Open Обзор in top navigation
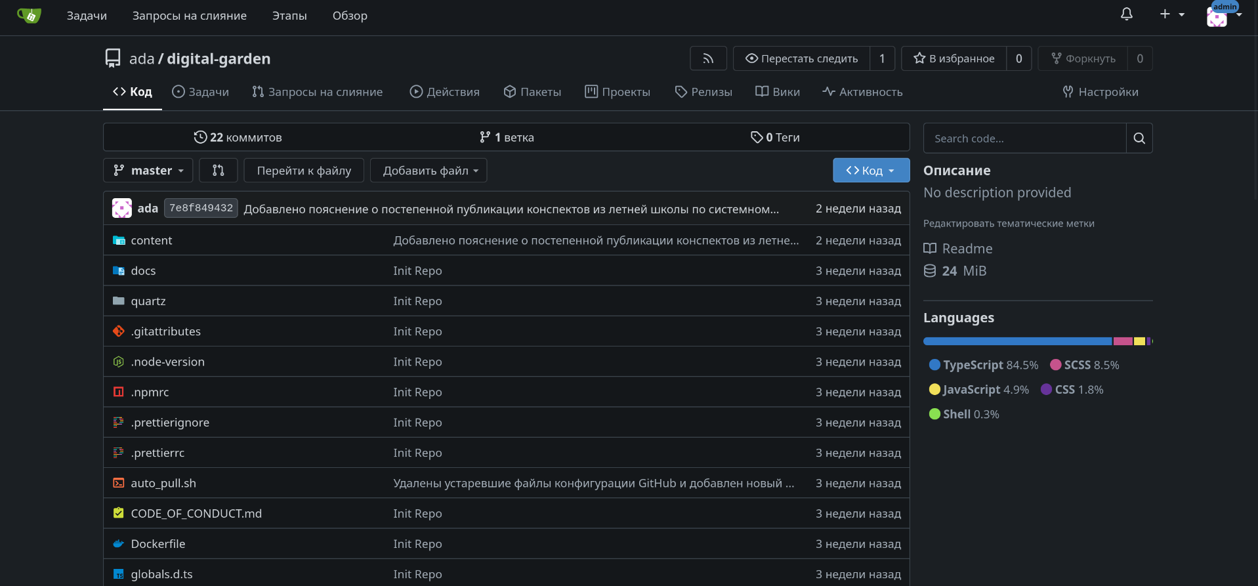The image size is (1258, 586). (350, 16)
